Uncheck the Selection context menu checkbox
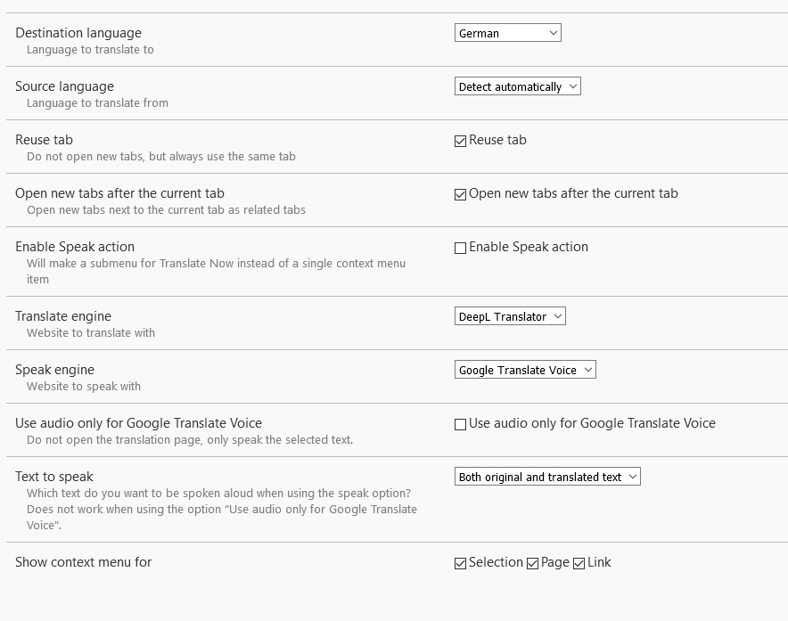 (460, 564)
